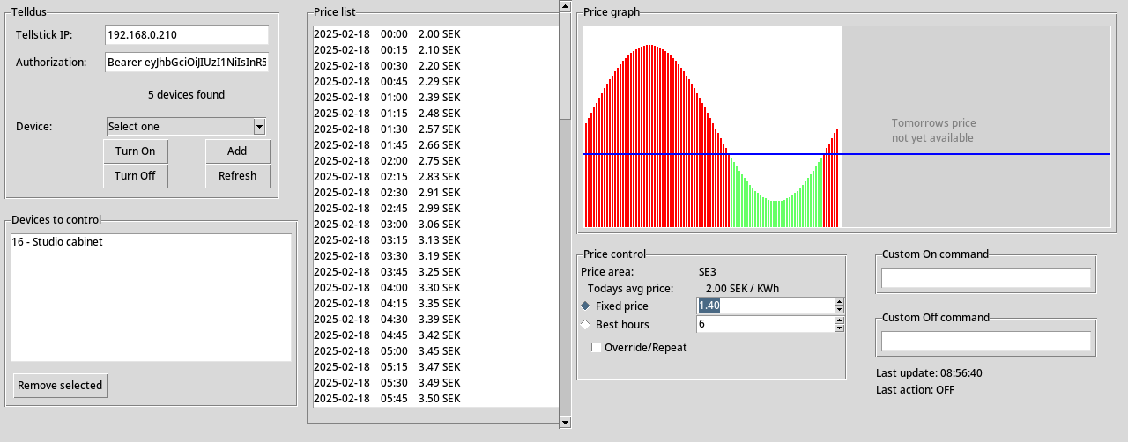Decrease Best hours with down arrow
Screen dimensions: 1128x442
click(x=839, y=328)
